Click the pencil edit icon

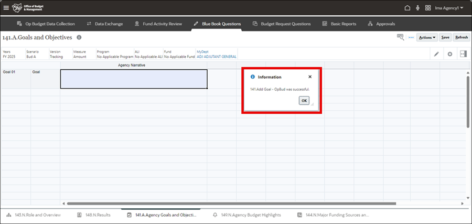point(436,54)
